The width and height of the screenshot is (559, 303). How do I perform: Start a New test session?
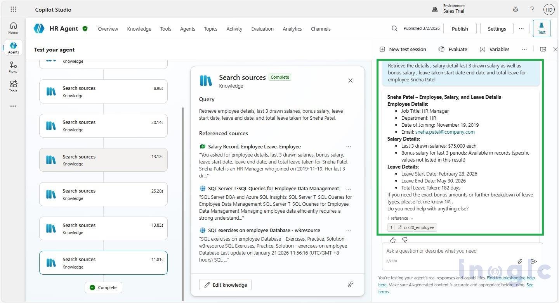403,49
